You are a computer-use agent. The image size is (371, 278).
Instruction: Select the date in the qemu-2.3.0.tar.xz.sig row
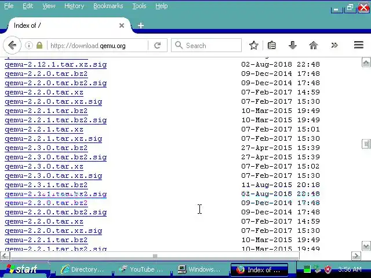pyautogui.click(x=281, y=175)
